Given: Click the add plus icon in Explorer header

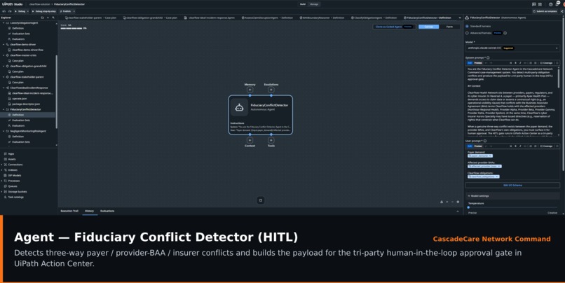Looking at the screenshot, I should pos(48,18).
